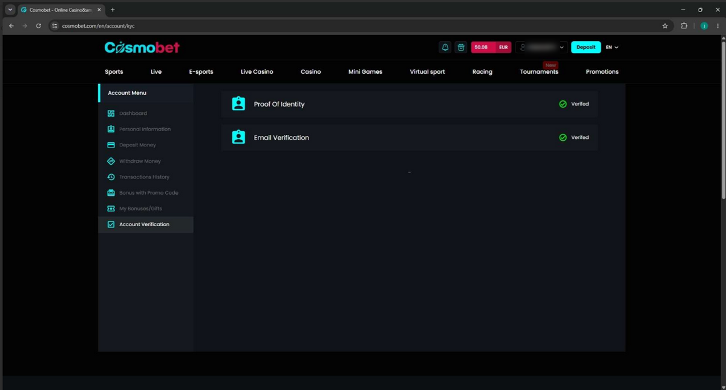Screen dimensions: 726x390
Task: Open the E-sports section
Action: click(x=201, y=71)
